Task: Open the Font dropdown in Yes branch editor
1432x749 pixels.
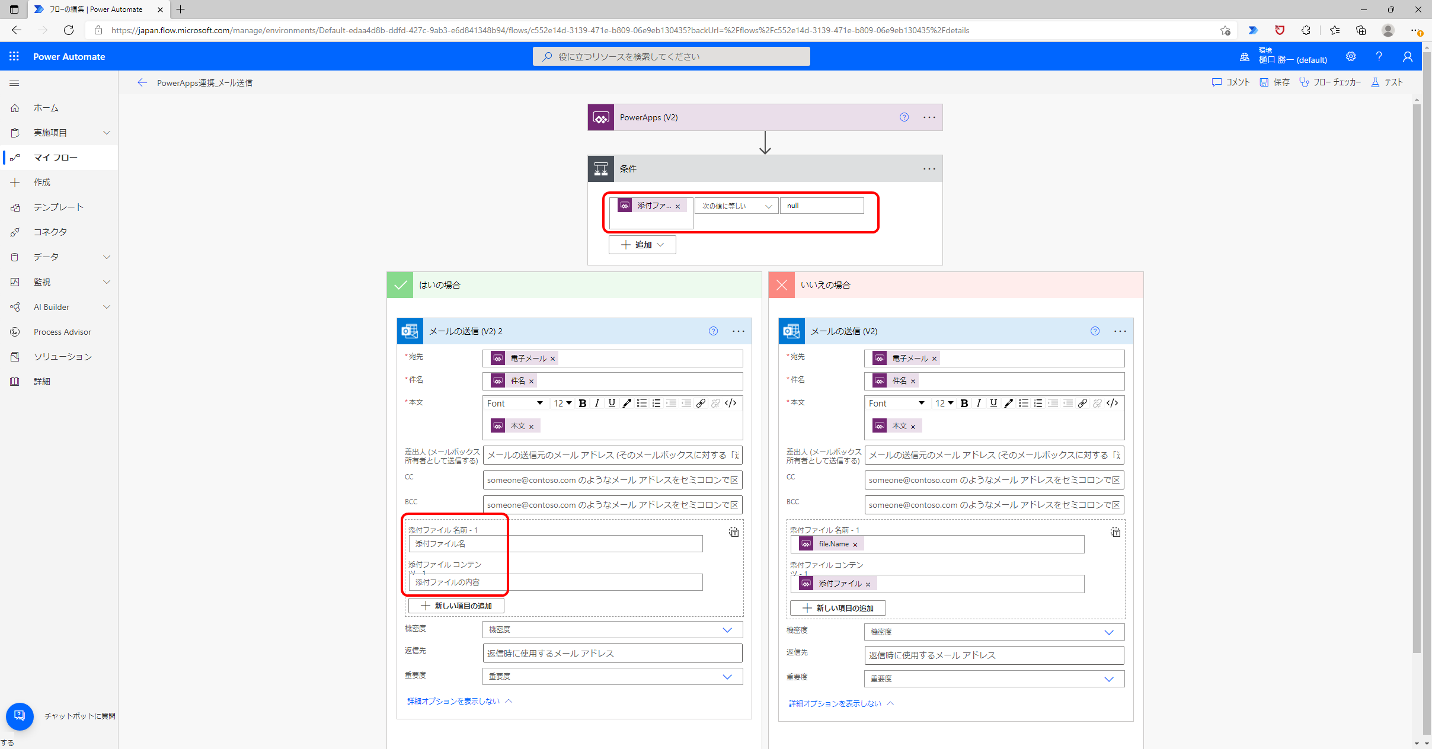Action: click(514, 404)
